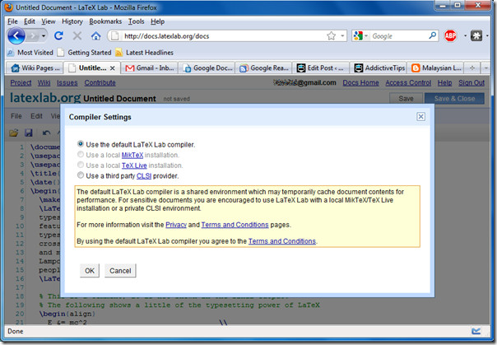This screenshot has width=497, height=345.
Task: Open the History menu
Action: (72, 21)
